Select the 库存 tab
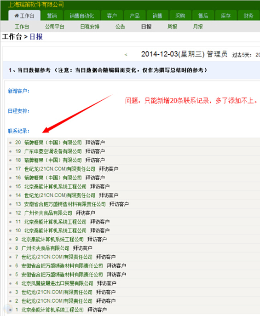Viewport: 260px width, 316px height. click(226, 16)
